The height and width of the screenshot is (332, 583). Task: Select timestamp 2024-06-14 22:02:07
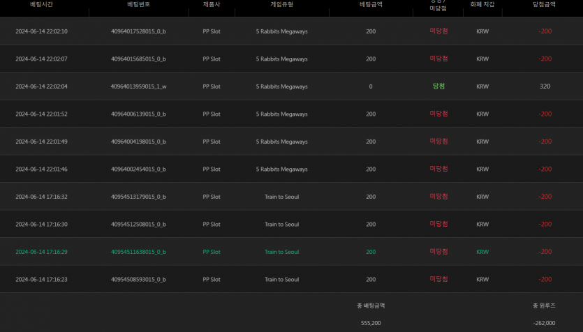[42, 59]
